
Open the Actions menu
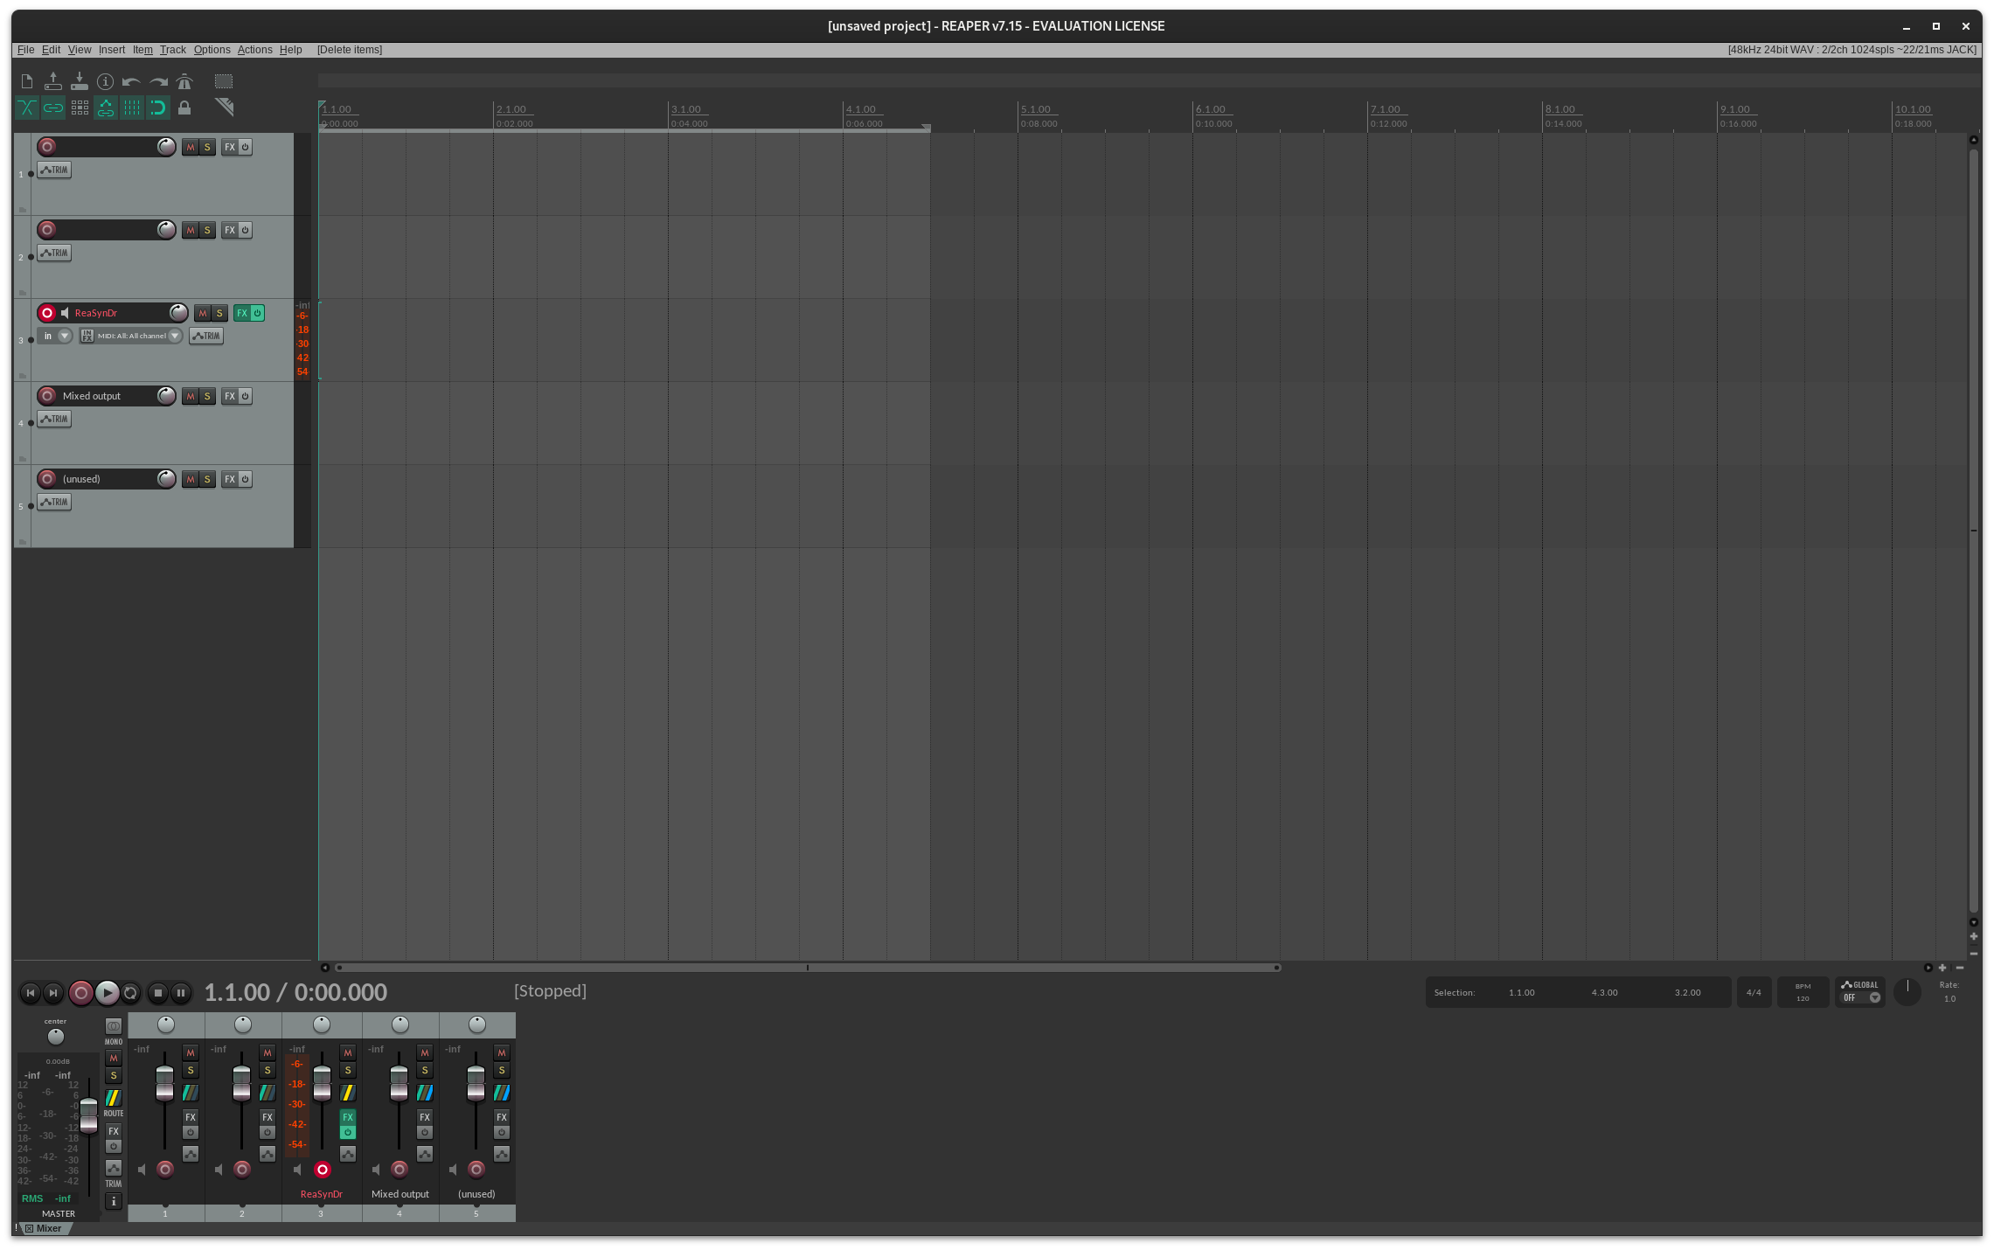(255, 50)
